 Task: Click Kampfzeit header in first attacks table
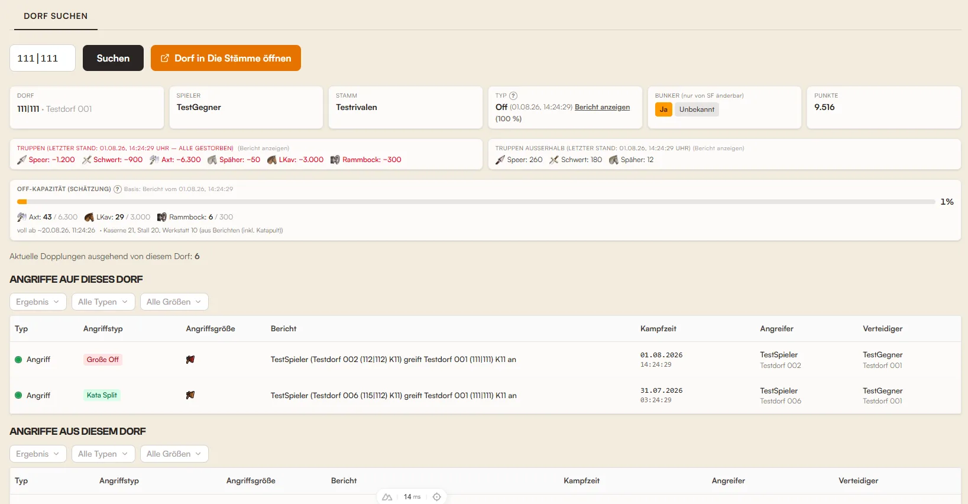click(x=658, y=329)
